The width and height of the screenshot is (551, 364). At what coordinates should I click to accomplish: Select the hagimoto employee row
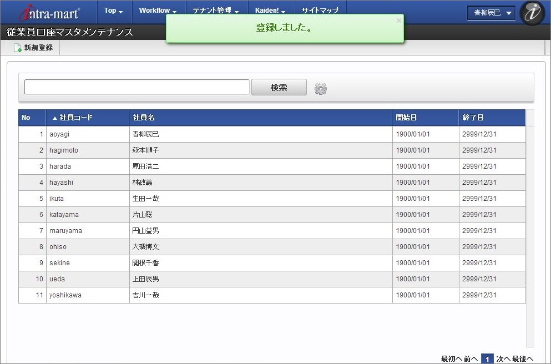click(272, 150)
